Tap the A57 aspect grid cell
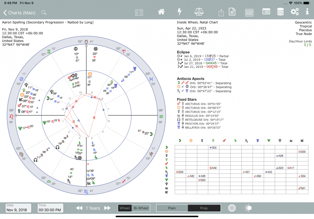The height and width of the screenshot is (219, 314). point(247,172)
